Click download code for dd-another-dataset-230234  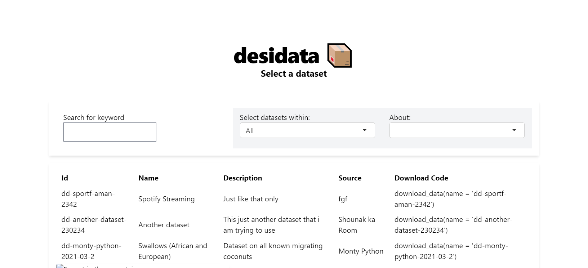[453, 225]
